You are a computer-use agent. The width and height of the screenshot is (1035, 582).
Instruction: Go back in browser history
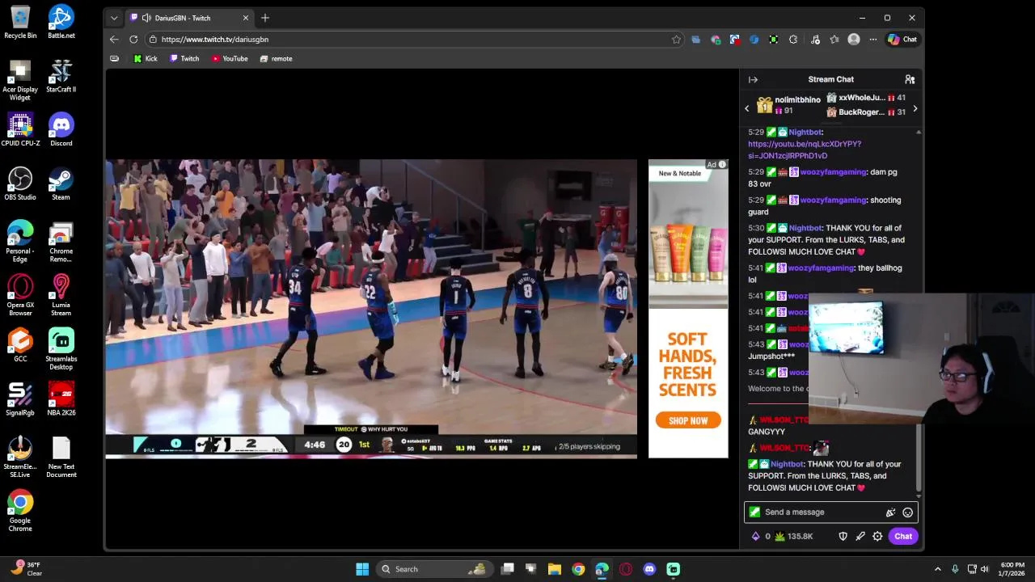[114, 39]
